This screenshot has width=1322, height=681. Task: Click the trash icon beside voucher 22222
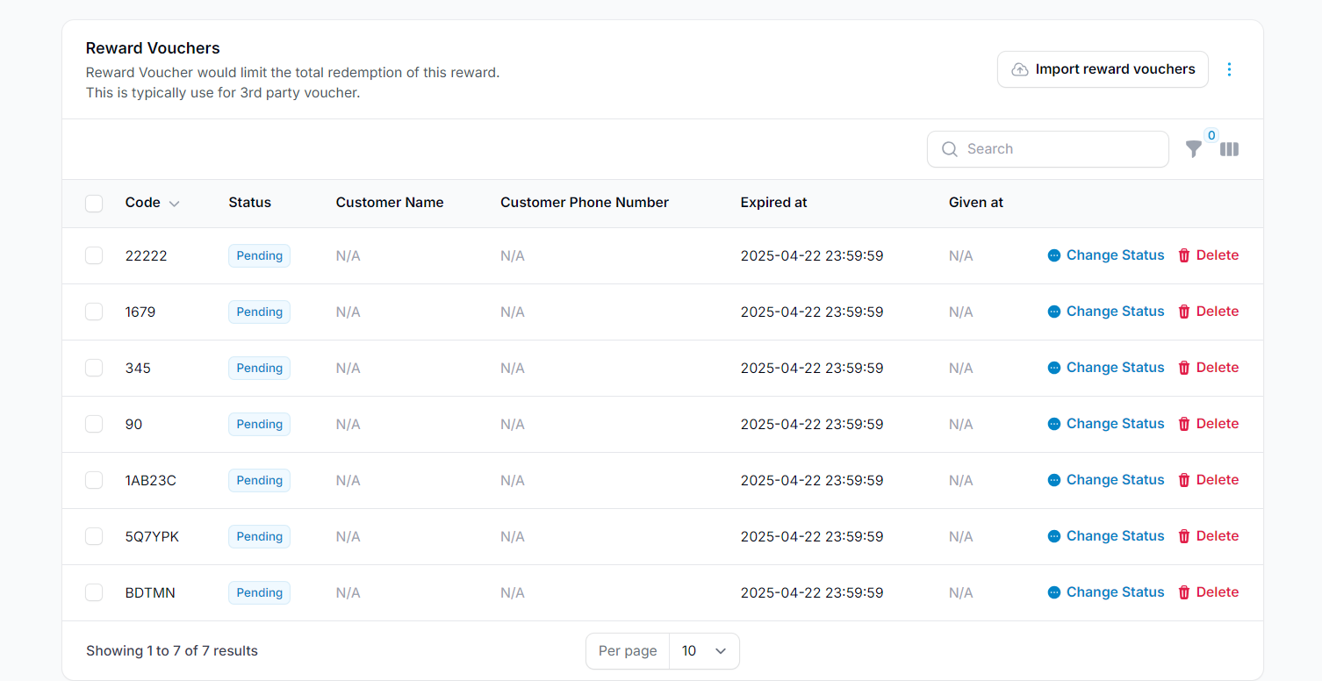click(x=1184, y=255)
